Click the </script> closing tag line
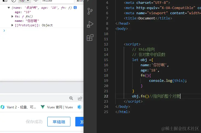Viewport: 201px width, 133px height. coord(133,101)
